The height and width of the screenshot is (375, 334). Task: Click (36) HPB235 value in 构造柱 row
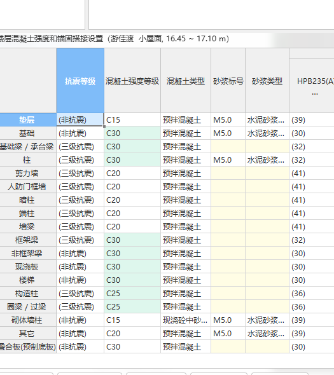[x=312, y=294]
